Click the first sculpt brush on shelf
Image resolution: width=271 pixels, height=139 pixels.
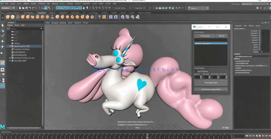(8, 17)
